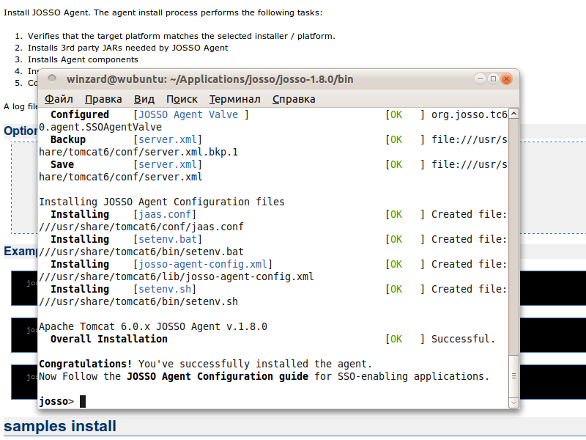Click 'Installing JOSSO Agent Configuration files' line
Viewport: 586px width, 440px height.
pyautogui.click(x=162, y=202)
